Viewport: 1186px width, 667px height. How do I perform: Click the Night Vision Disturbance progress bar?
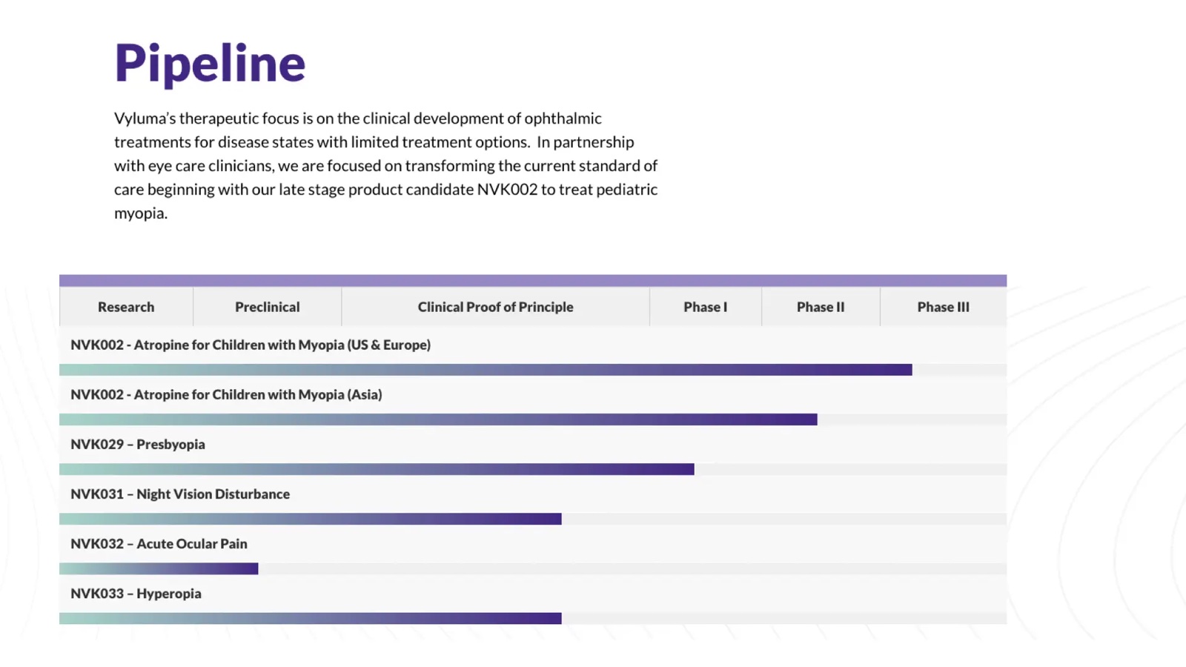(x=311, y=519)
